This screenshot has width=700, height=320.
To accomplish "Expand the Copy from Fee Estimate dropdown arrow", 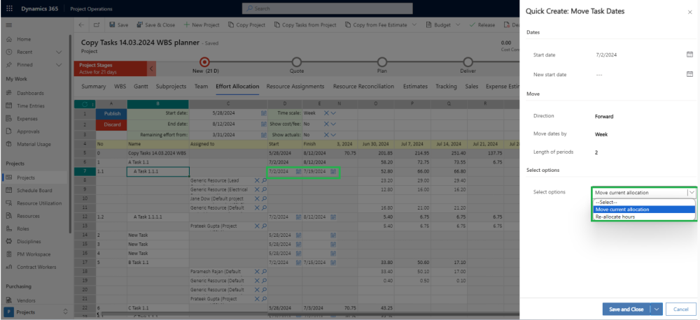I will pos(414,25).
